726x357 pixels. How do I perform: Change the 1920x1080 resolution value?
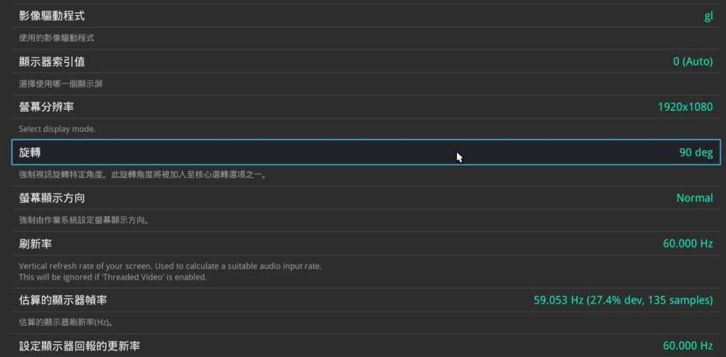click(x=685, y=107)
